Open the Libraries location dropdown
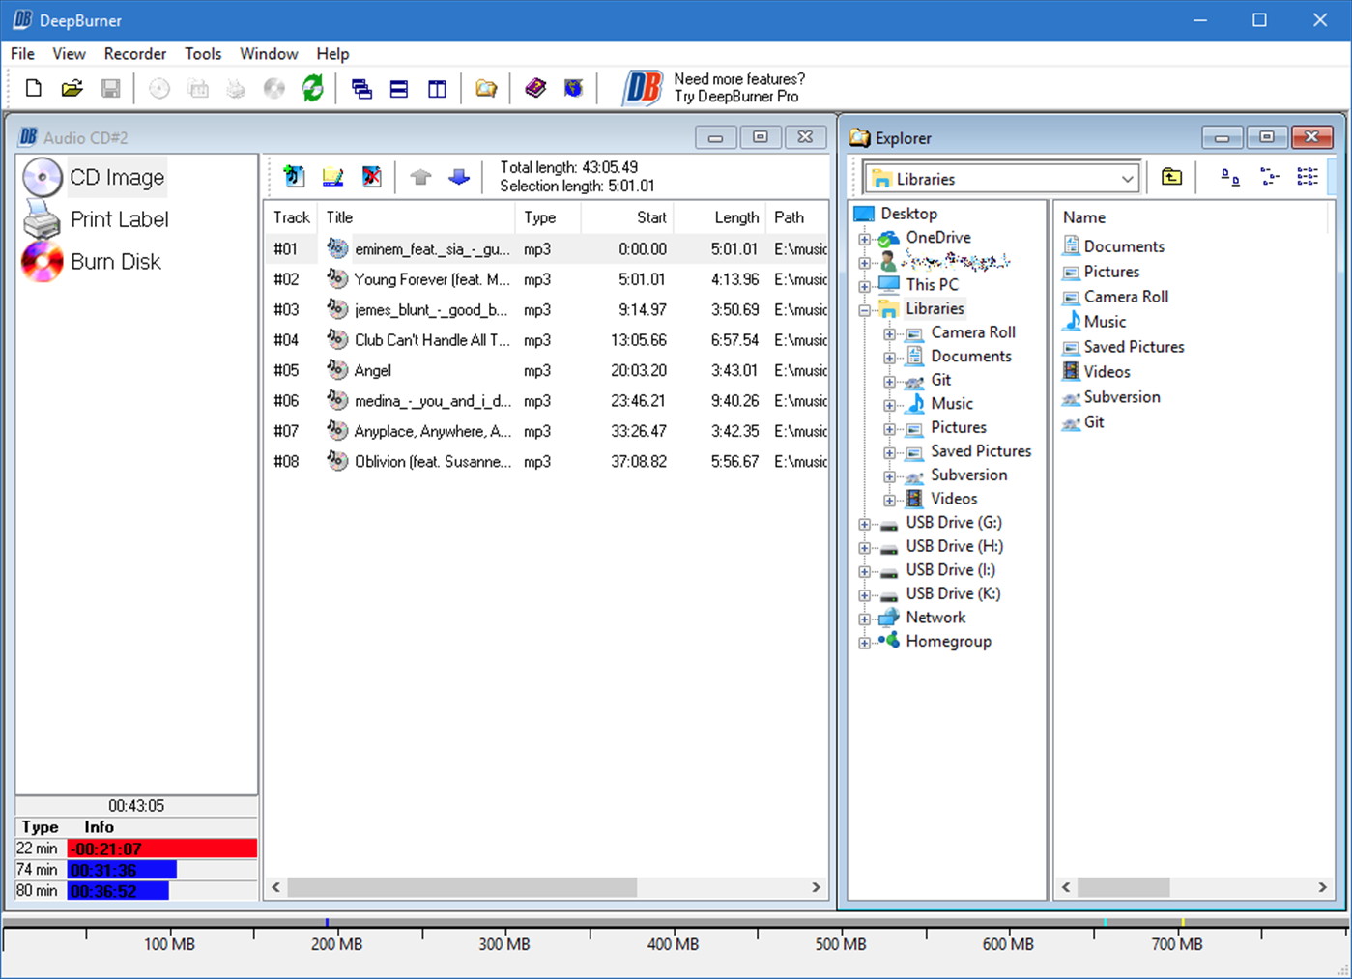The image size is (1352, 979). 1127,179
